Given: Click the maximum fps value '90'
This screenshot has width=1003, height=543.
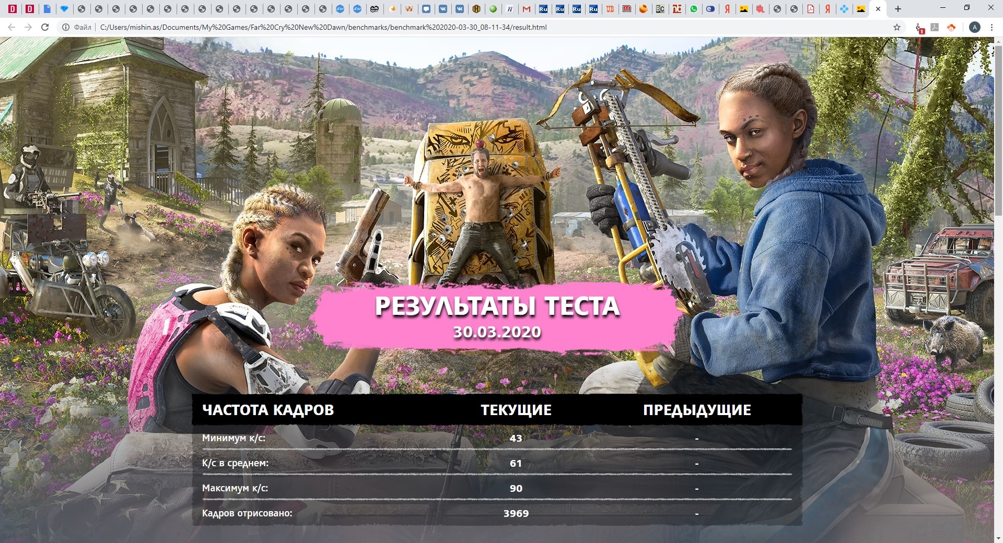Looking at the screenshot, I should coord(516,488).
